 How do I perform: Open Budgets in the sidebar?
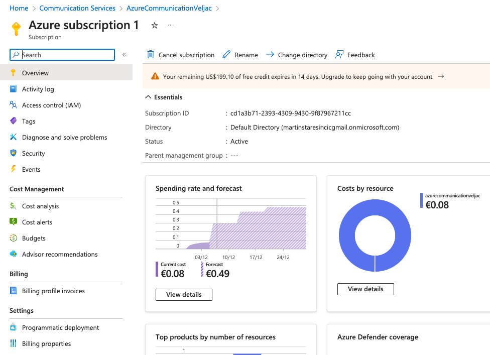click(x=33, y=238)
